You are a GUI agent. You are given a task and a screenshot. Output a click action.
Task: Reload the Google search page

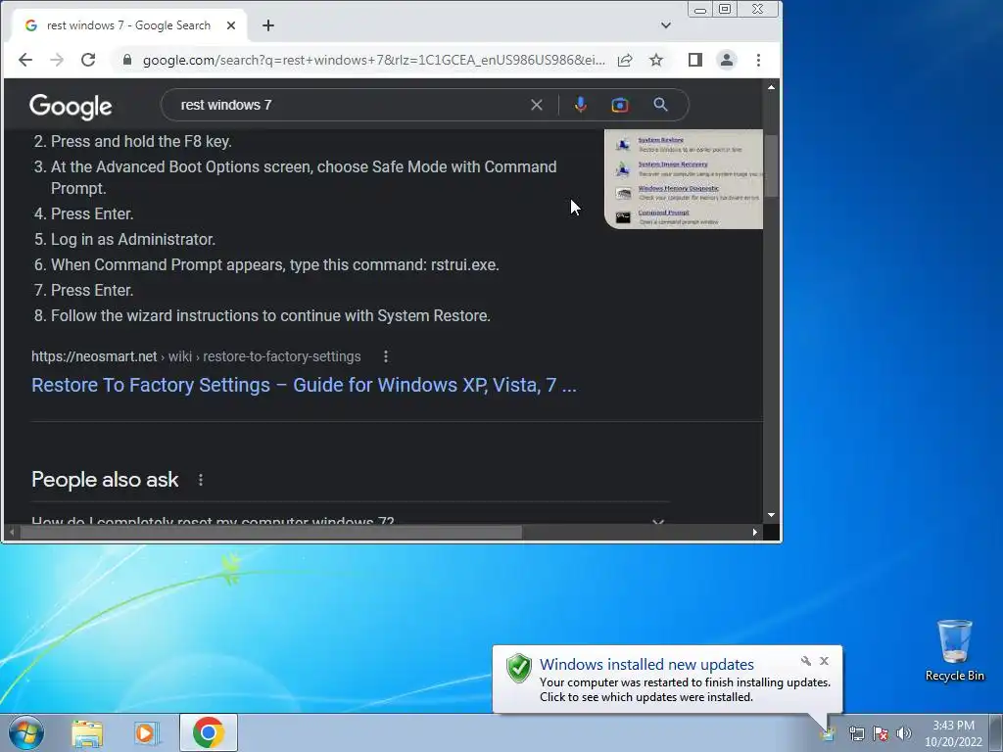click(88, 60)
